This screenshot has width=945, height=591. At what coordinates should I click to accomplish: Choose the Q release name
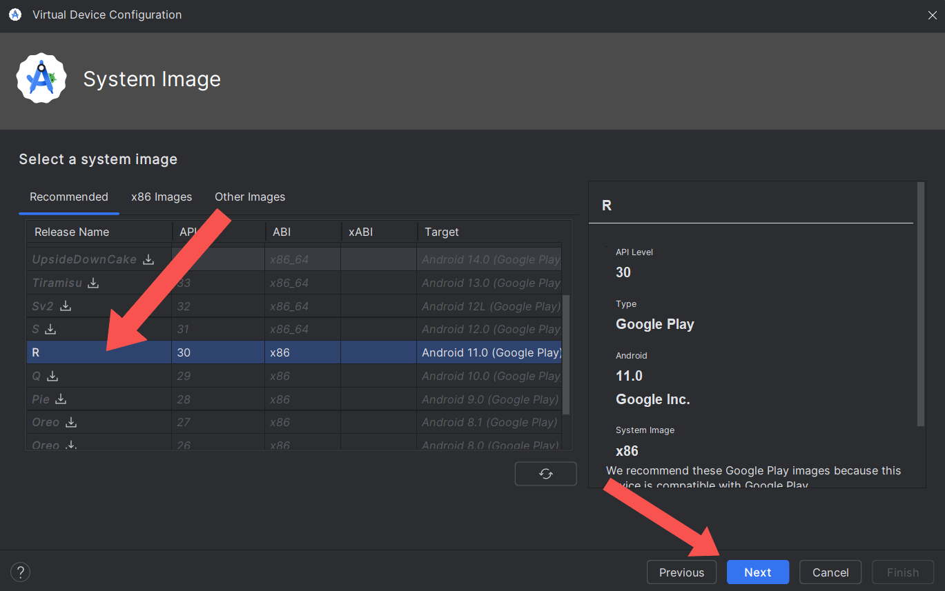coord(37,376)
